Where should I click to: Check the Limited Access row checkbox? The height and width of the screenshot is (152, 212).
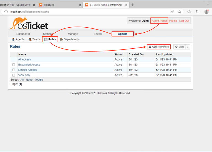[x=14, y=70]
